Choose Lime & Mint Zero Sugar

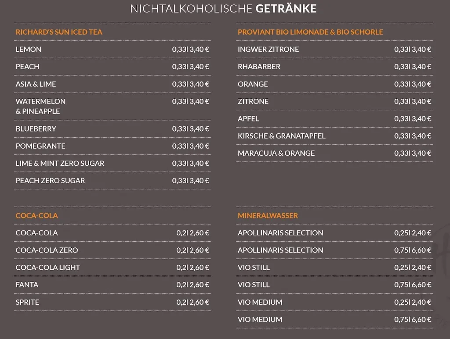[x=60, y=163]
